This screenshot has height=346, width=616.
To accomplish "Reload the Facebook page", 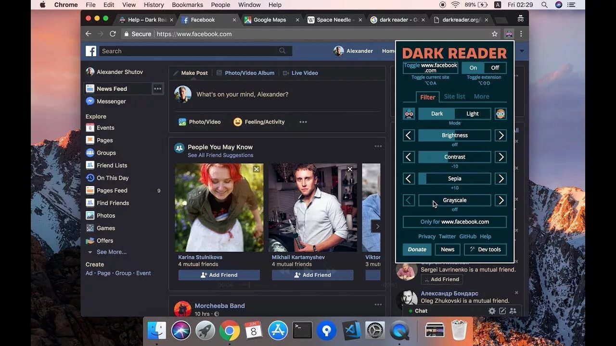I will (x=113, y=34).
